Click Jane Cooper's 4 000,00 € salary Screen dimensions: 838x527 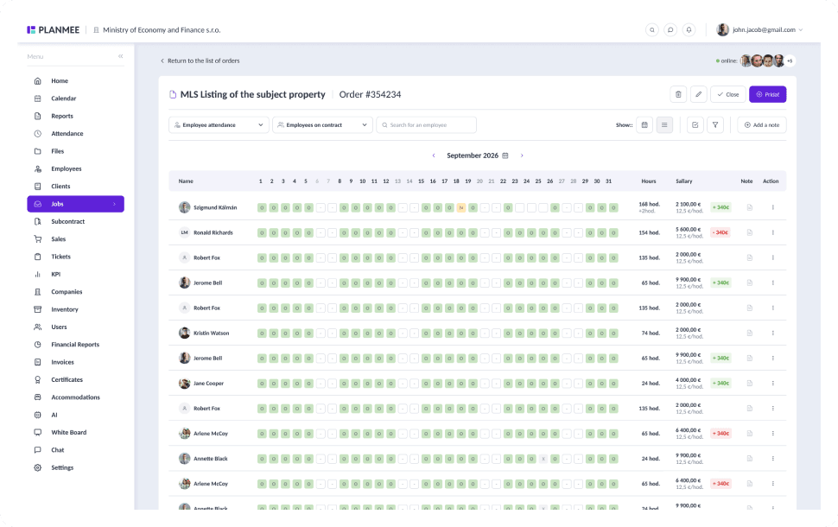(689, 380)
